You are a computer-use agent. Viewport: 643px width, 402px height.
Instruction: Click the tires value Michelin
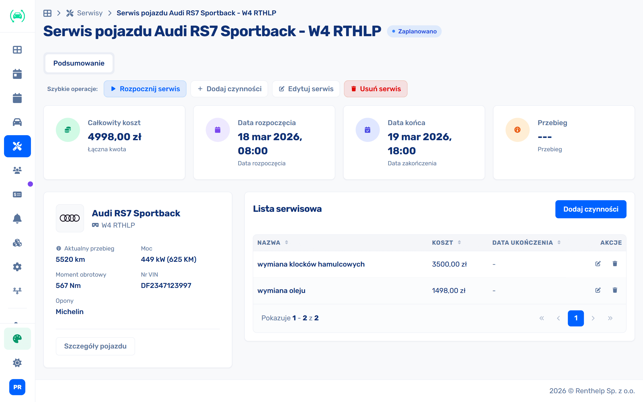[70, 312]
